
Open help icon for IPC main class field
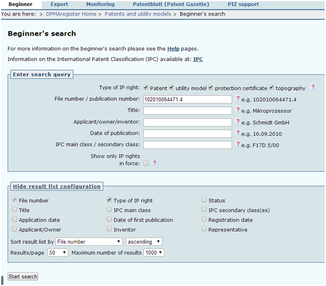(238, 144)
